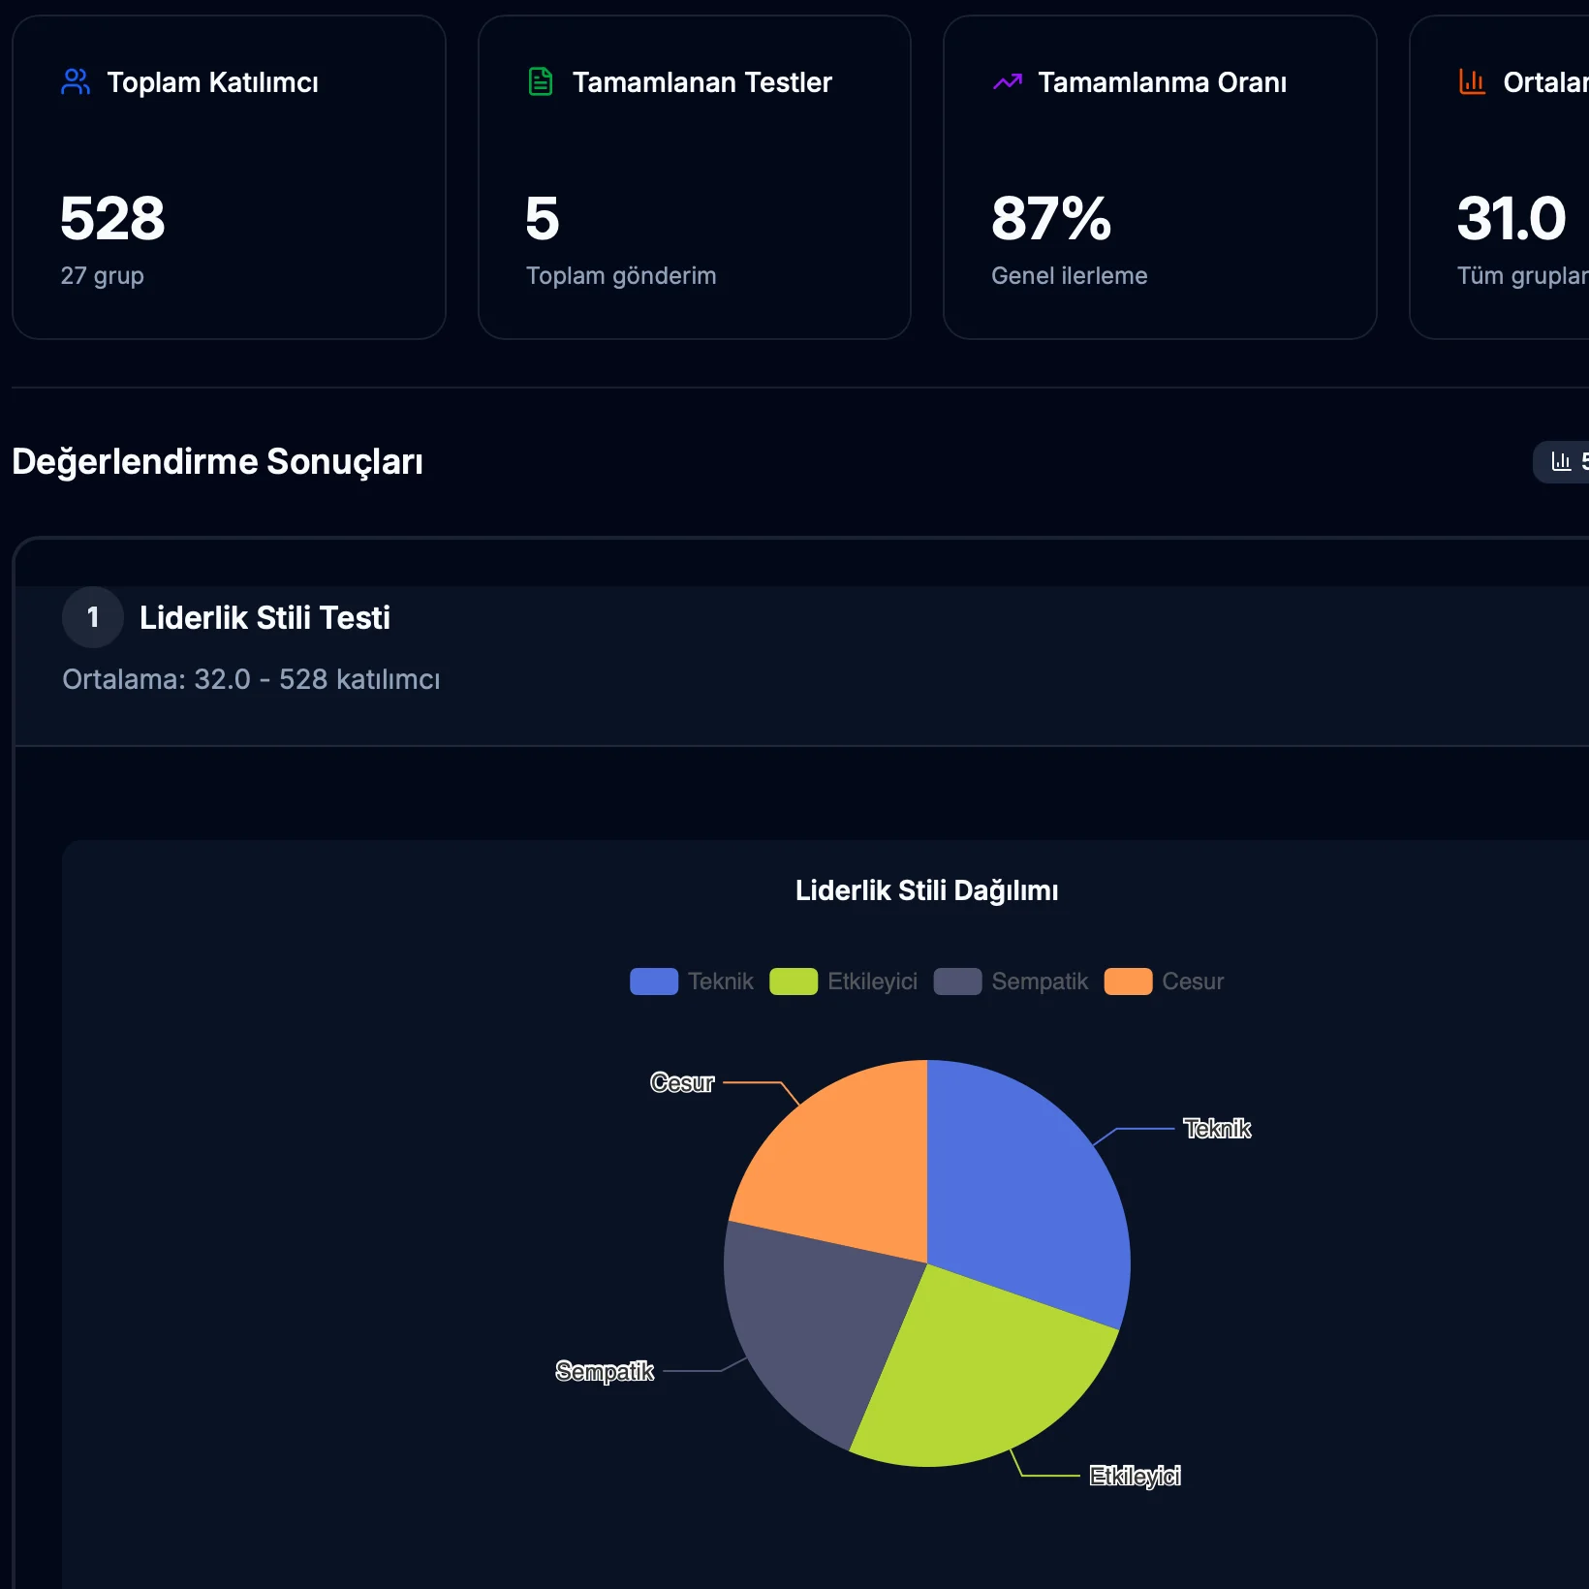Click the Tamamlanan Testler card value 5
The image size is (1589, 1589).
click(x=543, y=219)
